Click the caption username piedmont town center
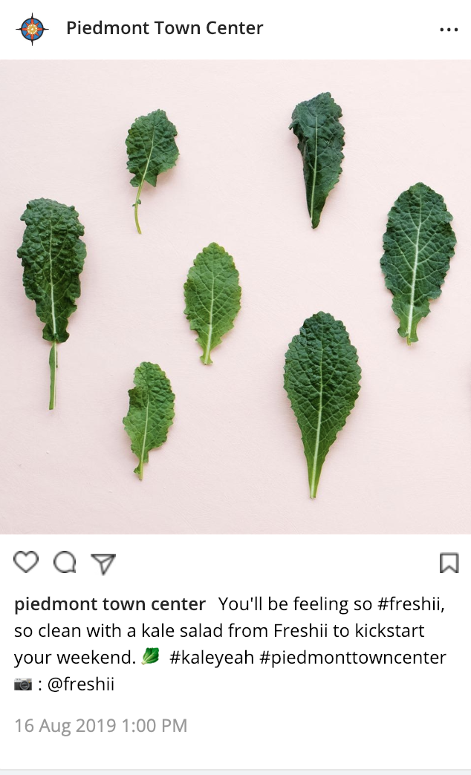The image size is (471, 775). pos(110,604)
